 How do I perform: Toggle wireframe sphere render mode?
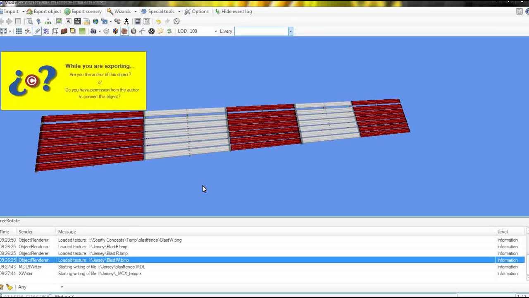(106, 31)
